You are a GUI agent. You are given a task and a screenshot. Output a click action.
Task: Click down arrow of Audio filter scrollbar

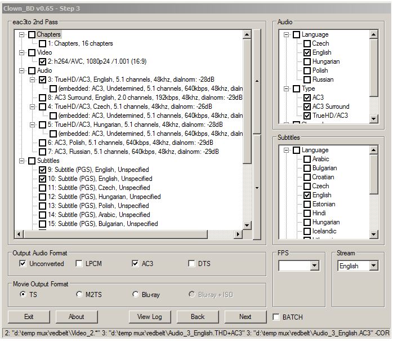tap(373, 119)
